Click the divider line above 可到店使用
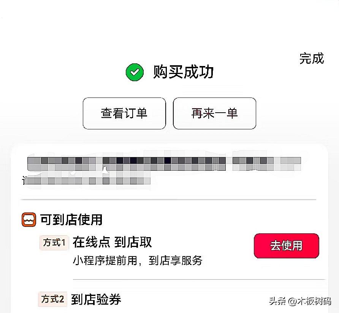The height and width of the screenshot is (313, 339). 168,200
